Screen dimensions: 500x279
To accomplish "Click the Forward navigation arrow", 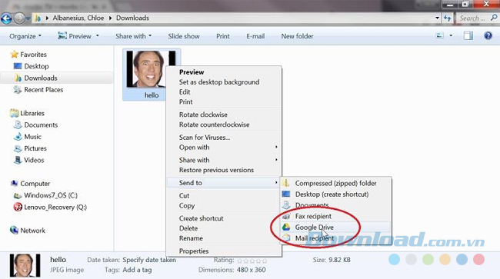I will click(19, 18).
